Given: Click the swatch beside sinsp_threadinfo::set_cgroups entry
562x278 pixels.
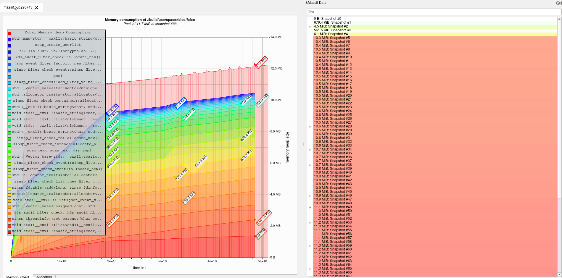Looking at the screenshot, I should [x=10, y=219].
